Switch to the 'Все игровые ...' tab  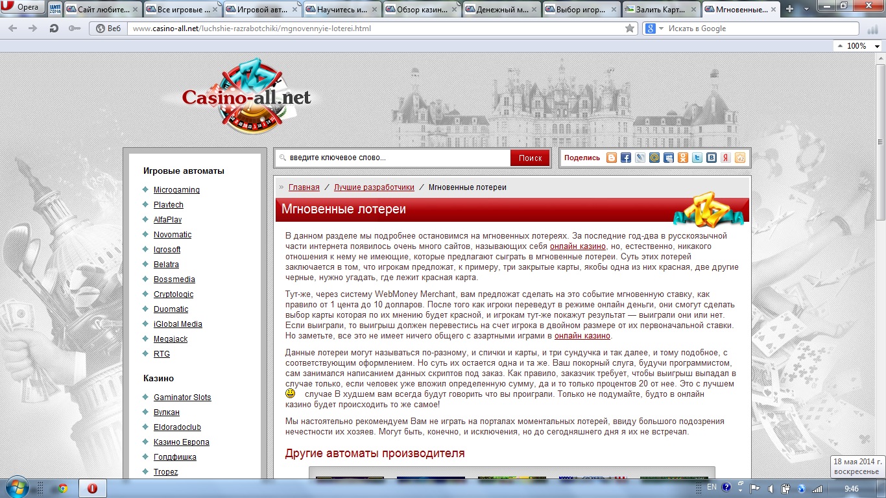point(182,10)
